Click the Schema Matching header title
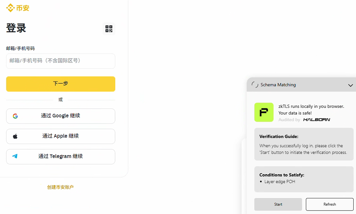Viewport: 356px width, 214px height. 278,85
